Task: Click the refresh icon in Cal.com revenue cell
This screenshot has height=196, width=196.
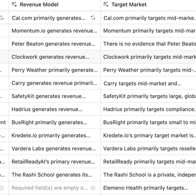Action: click(93, 18)
